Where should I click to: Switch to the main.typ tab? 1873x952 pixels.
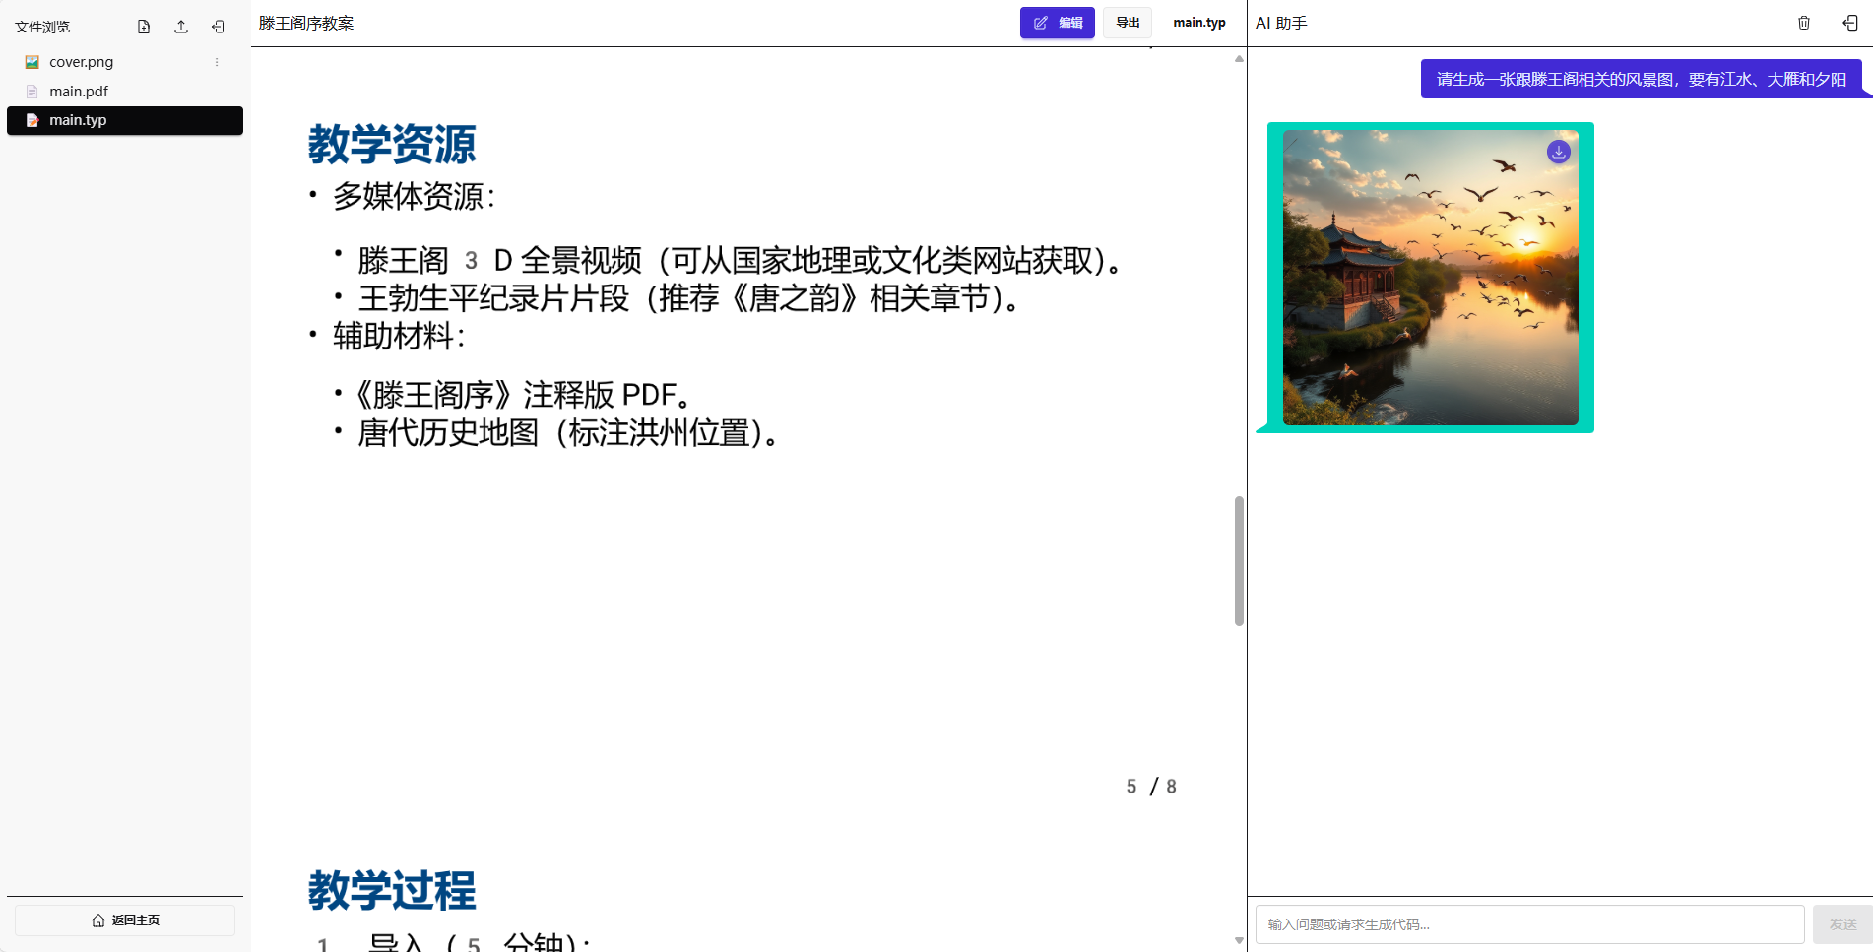click(1198, 22)
